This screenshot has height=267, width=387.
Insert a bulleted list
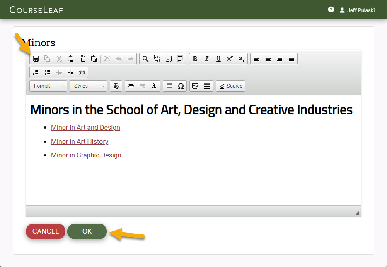[47, 72]
